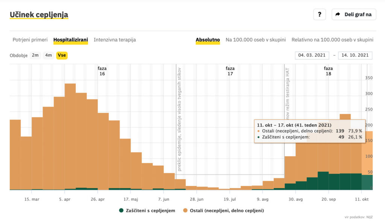The height and width of the screenshot is (224, 385).
Task: Set period to 4m
Action: pyautogui.click(x=49, y=55)
